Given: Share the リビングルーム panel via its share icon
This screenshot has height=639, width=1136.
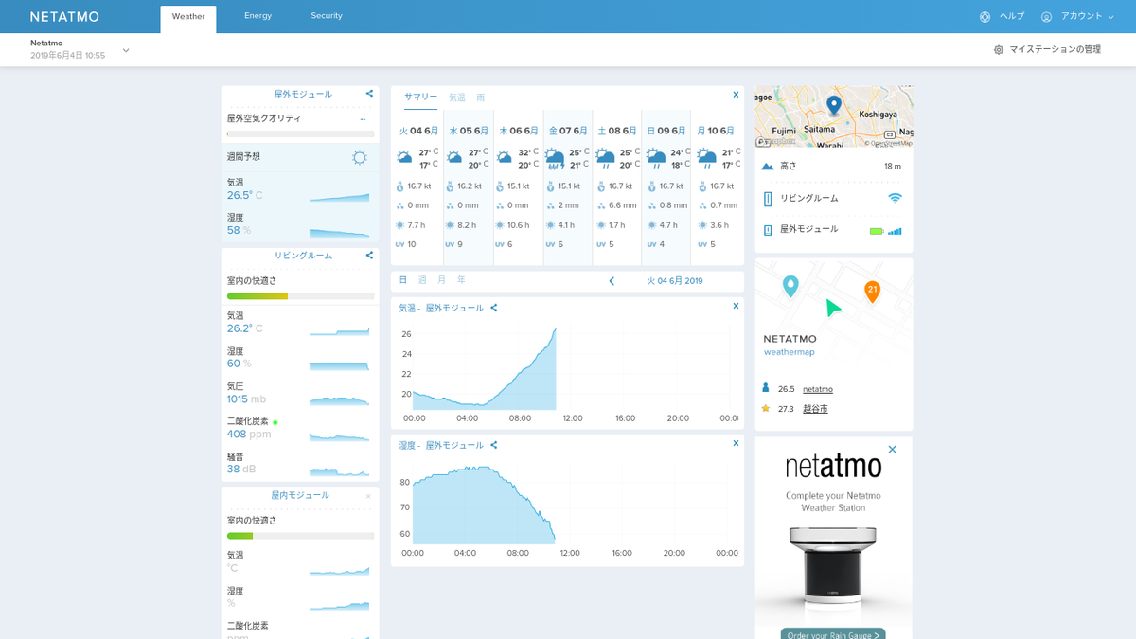Looking at the screenshot, I should 369,255.
